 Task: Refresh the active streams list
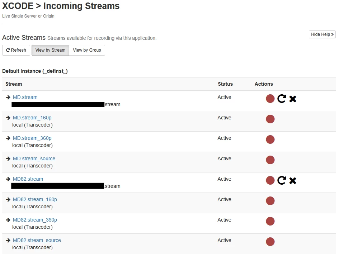16,50
